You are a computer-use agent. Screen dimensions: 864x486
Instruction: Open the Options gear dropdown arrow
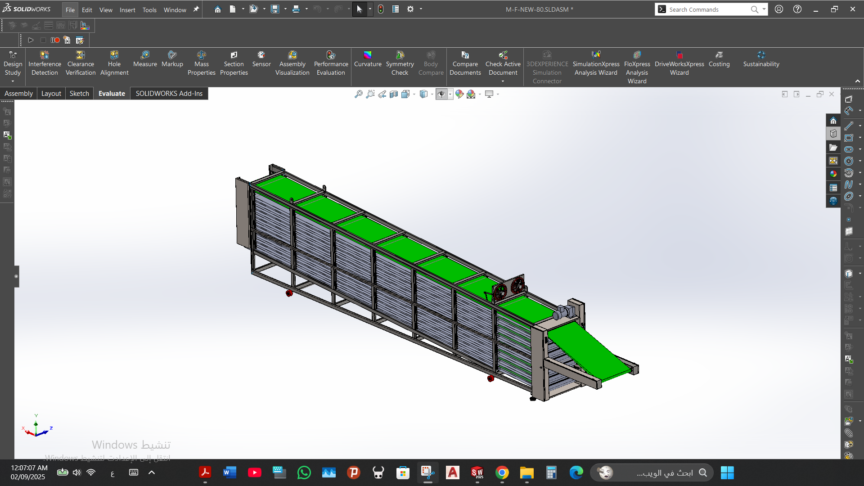click(421, 9)
